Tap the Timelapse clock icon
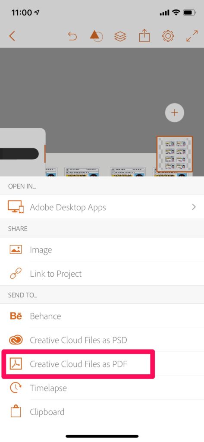 (16, 388)
